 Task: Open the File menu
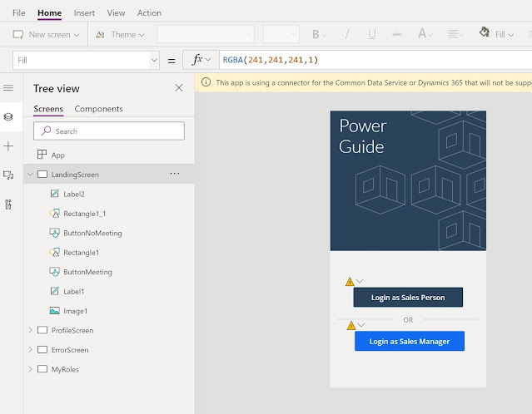click(x=18, y=12)
